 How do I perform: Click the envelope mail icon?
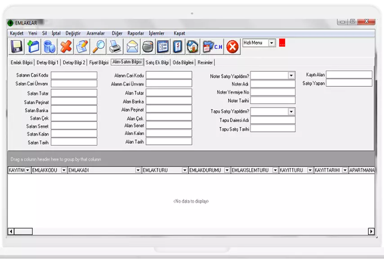click(132, 46)
